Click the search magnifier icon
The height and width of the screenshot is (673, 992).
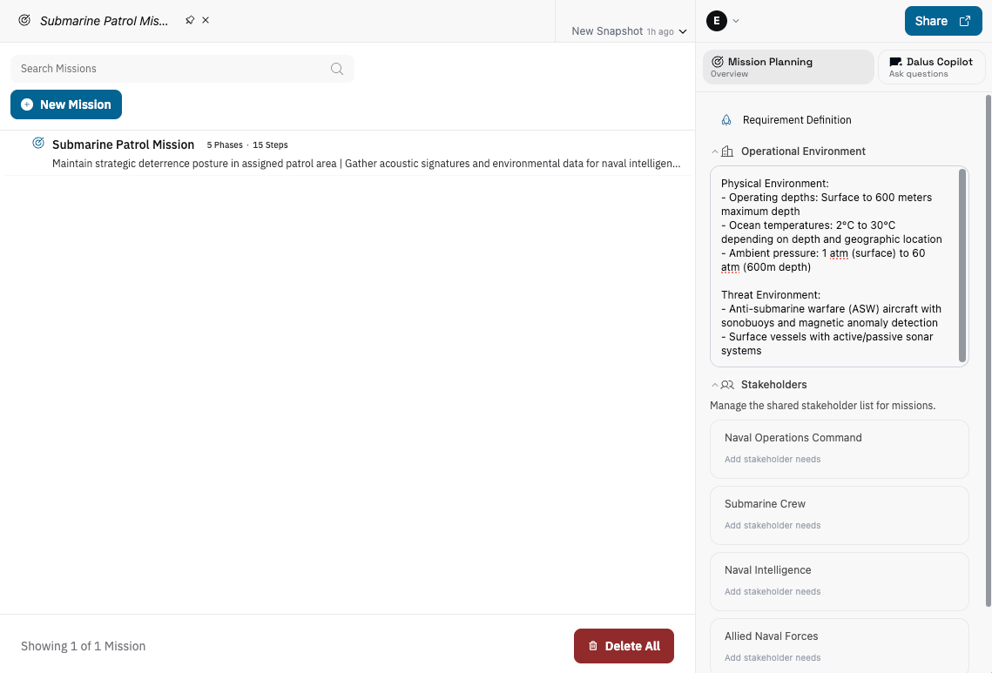click(337, 68)
